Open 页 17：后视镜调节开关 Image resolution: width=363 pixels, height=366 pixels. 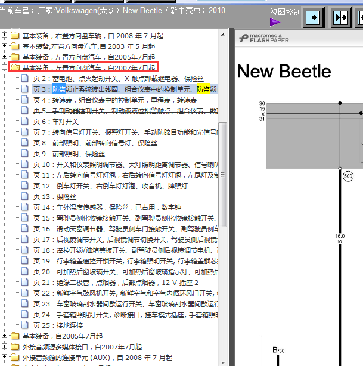click(125, 240)
